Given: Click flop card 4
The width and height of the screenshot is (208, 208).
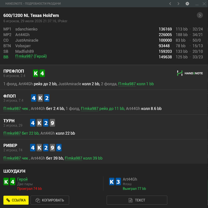Looking at the screenshot, I should pos(34,98).
